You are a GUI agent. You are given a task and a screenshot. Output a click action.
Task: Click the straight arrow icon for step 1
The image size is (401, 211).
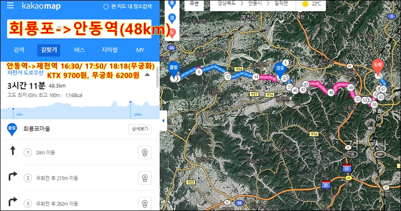click(x=13, y=151)
